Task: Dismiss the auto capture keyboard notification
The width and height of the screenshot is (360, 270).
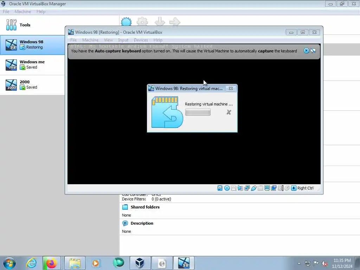Action: coord(306,51)
